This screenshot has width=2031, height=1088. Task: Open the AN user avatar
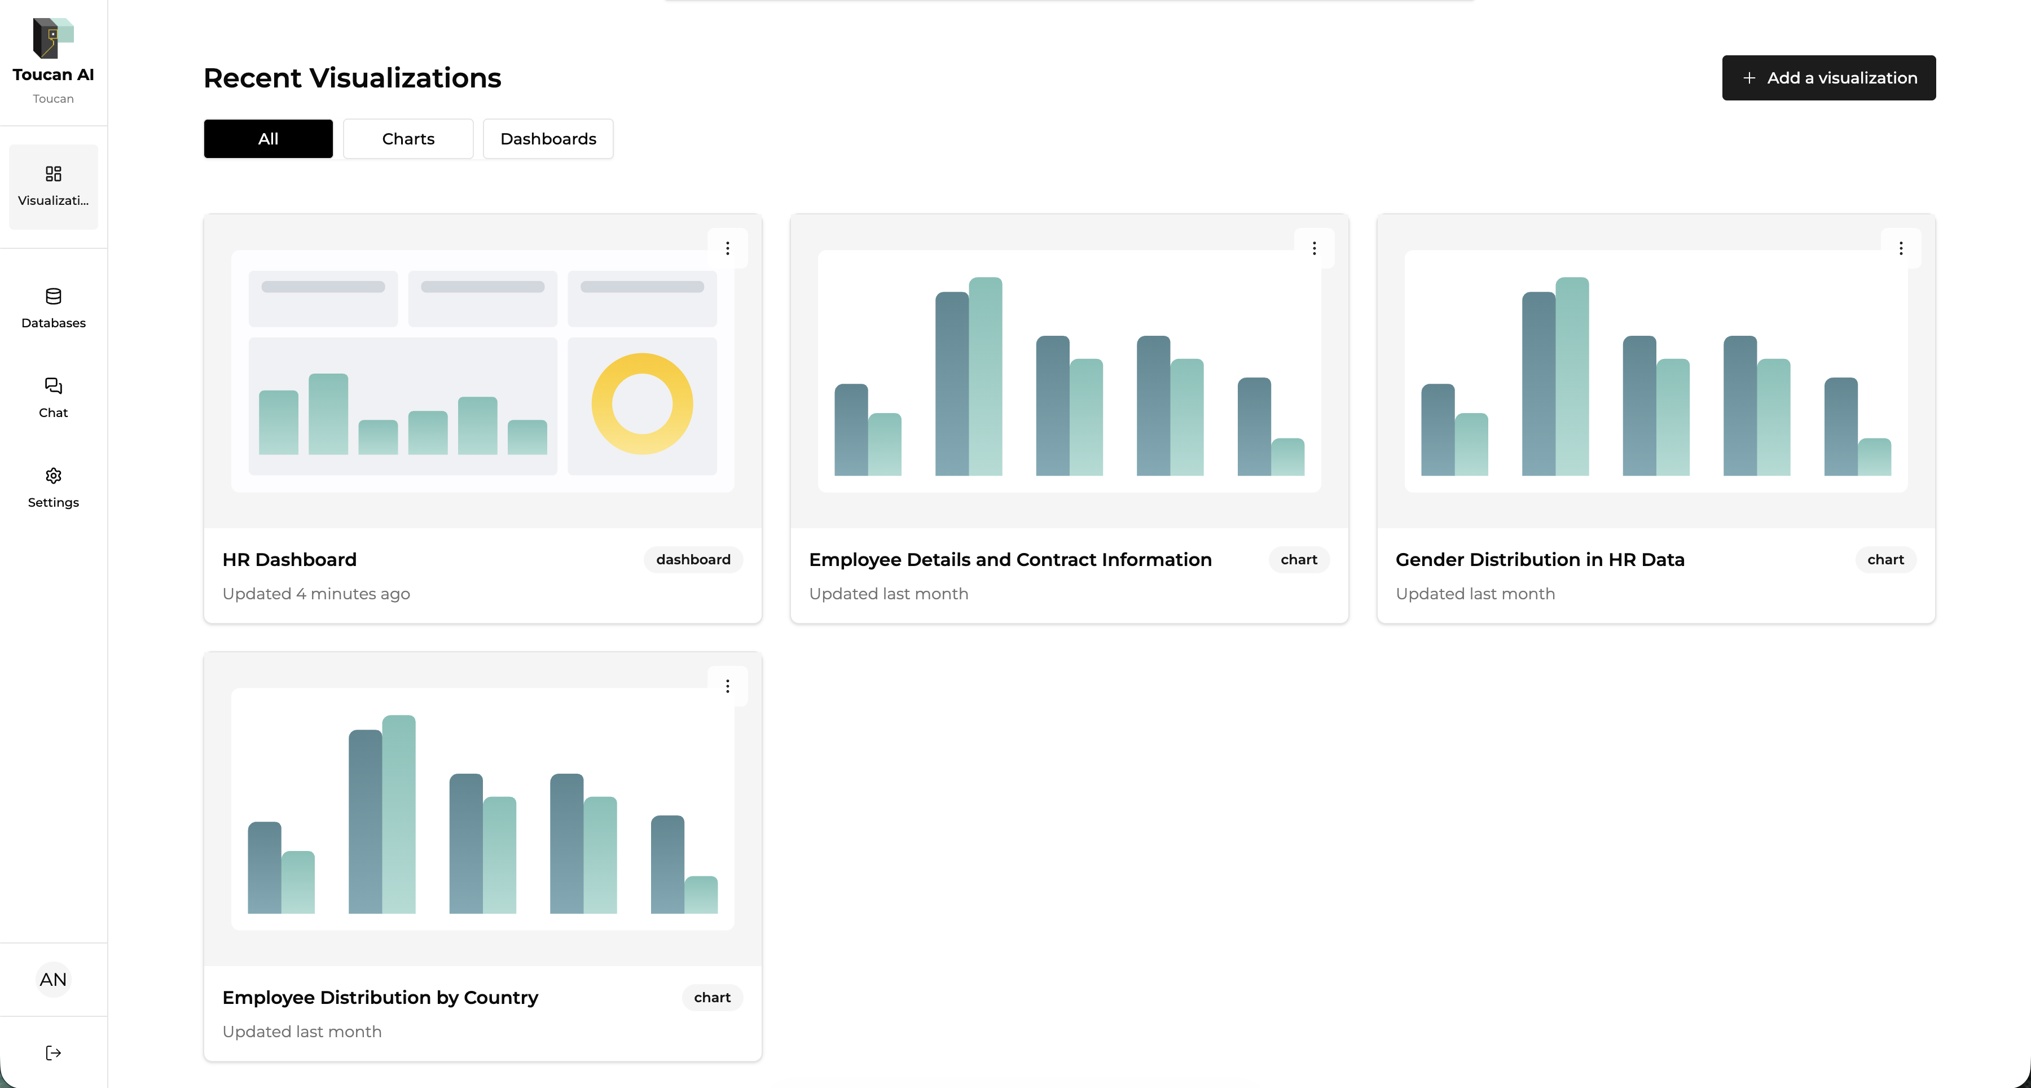coord(53,979)
